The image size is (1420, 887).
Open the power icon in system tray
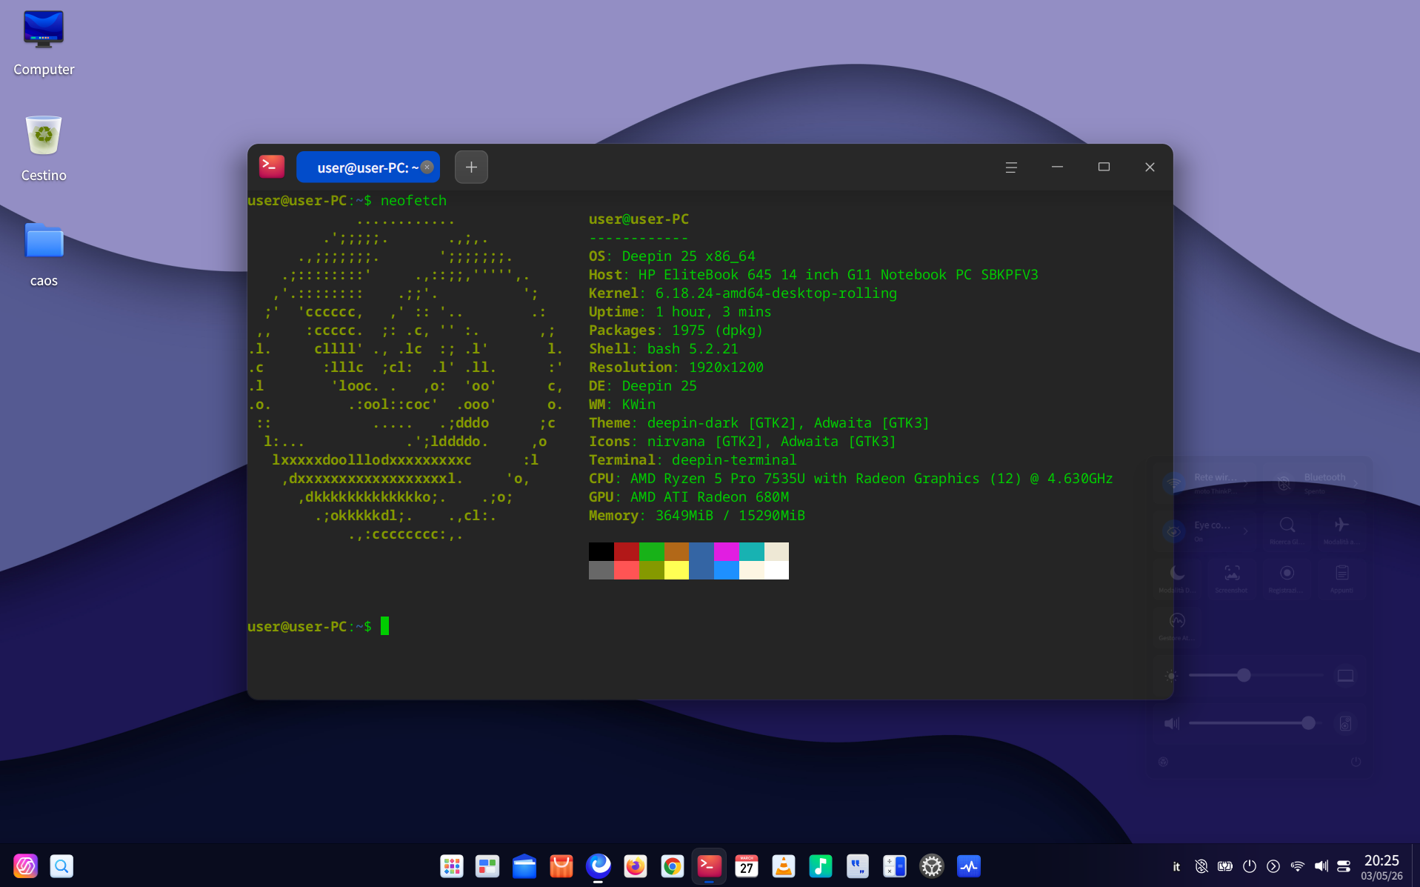[x=1250, y=866]
